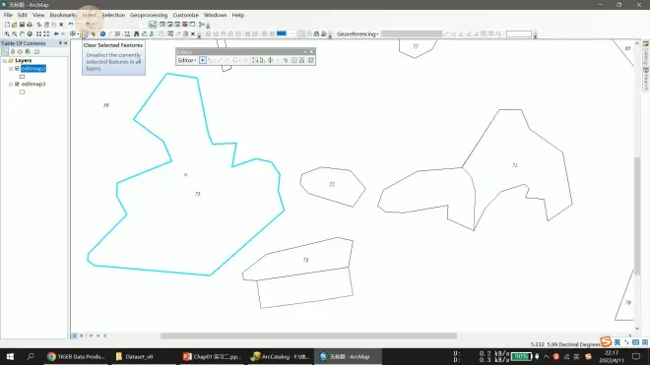Screen dimensions: 650x365
Task: Click the Find binoculars icon
Action: tap(136, 34)
